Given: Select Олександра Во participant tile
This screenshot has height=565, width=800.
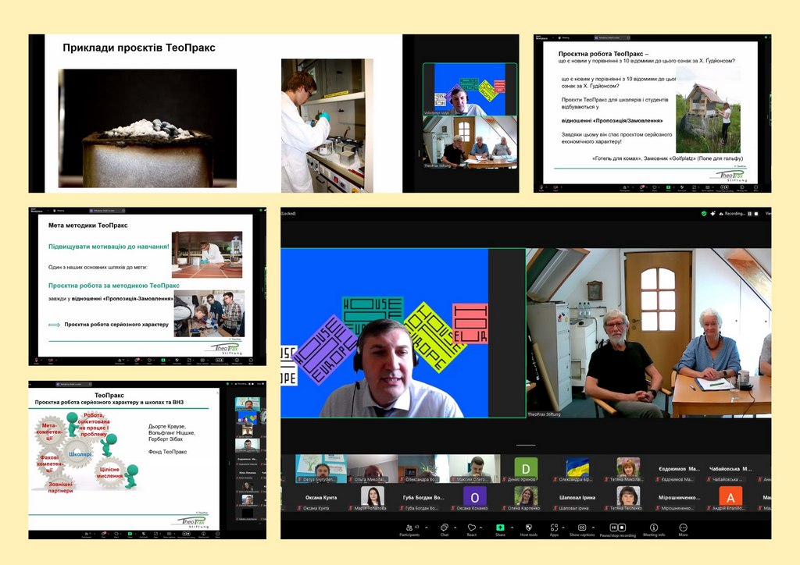Looking at the screenshot, I should click(423, 469).
